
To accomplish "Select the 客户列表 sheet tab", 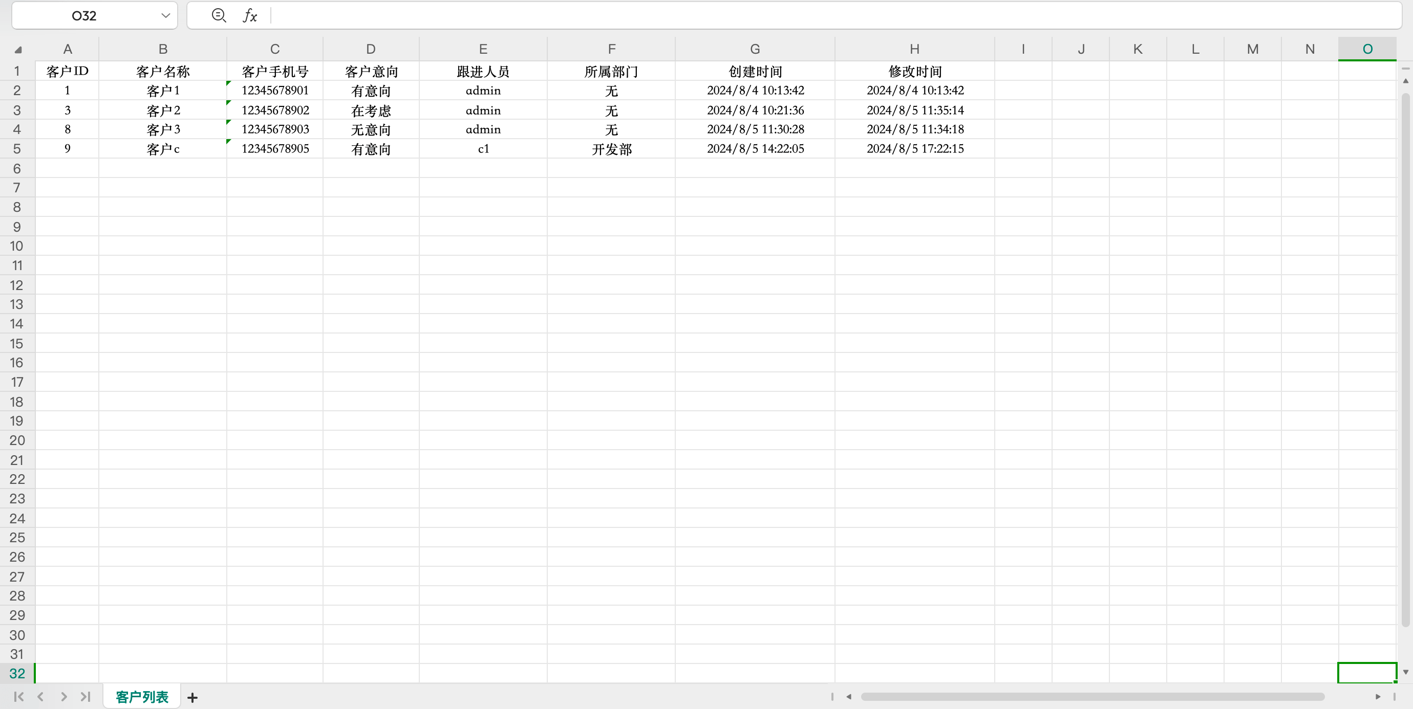I will [141, 697].
